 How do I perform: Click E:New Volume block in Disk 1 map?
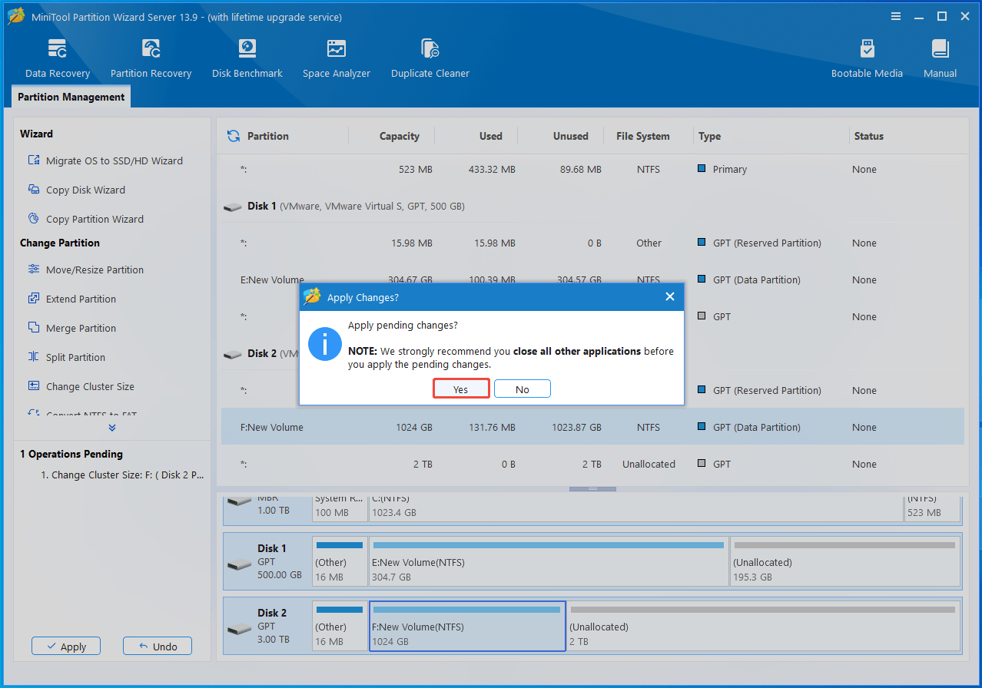[x=549, y=561]
